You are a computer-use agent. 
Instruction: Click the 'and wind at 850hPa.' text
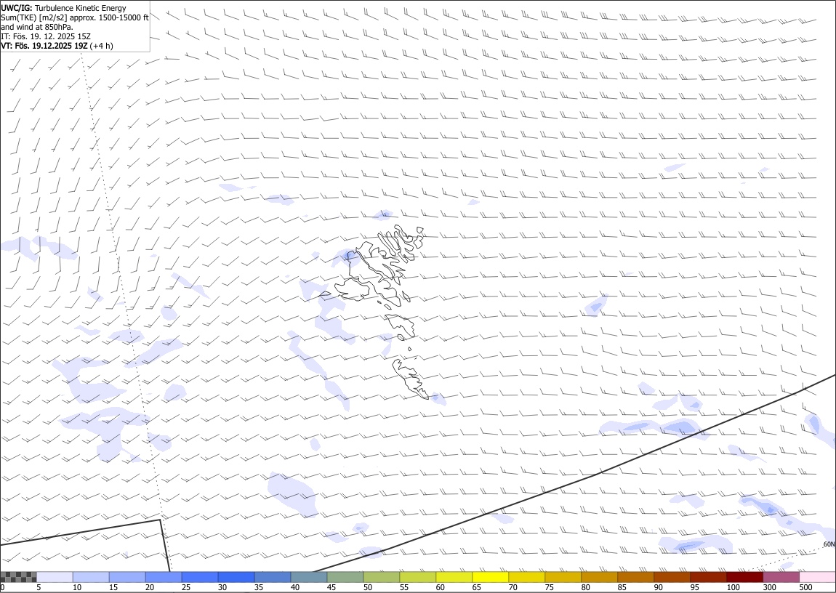(37, 27)
